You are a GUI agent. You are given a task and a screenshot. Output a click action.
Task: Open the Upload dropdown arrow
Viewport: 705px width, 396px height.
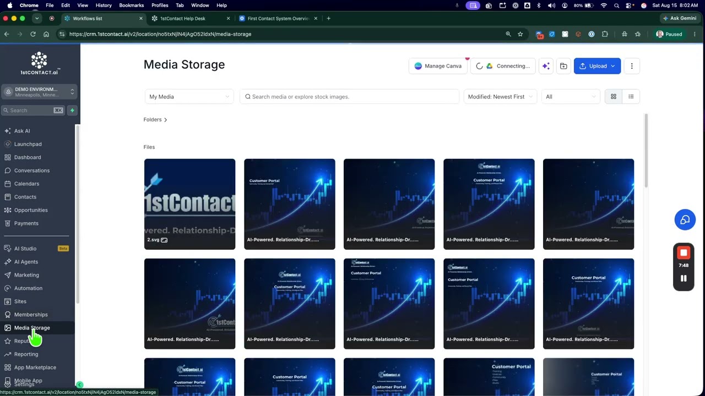point(613,66)
